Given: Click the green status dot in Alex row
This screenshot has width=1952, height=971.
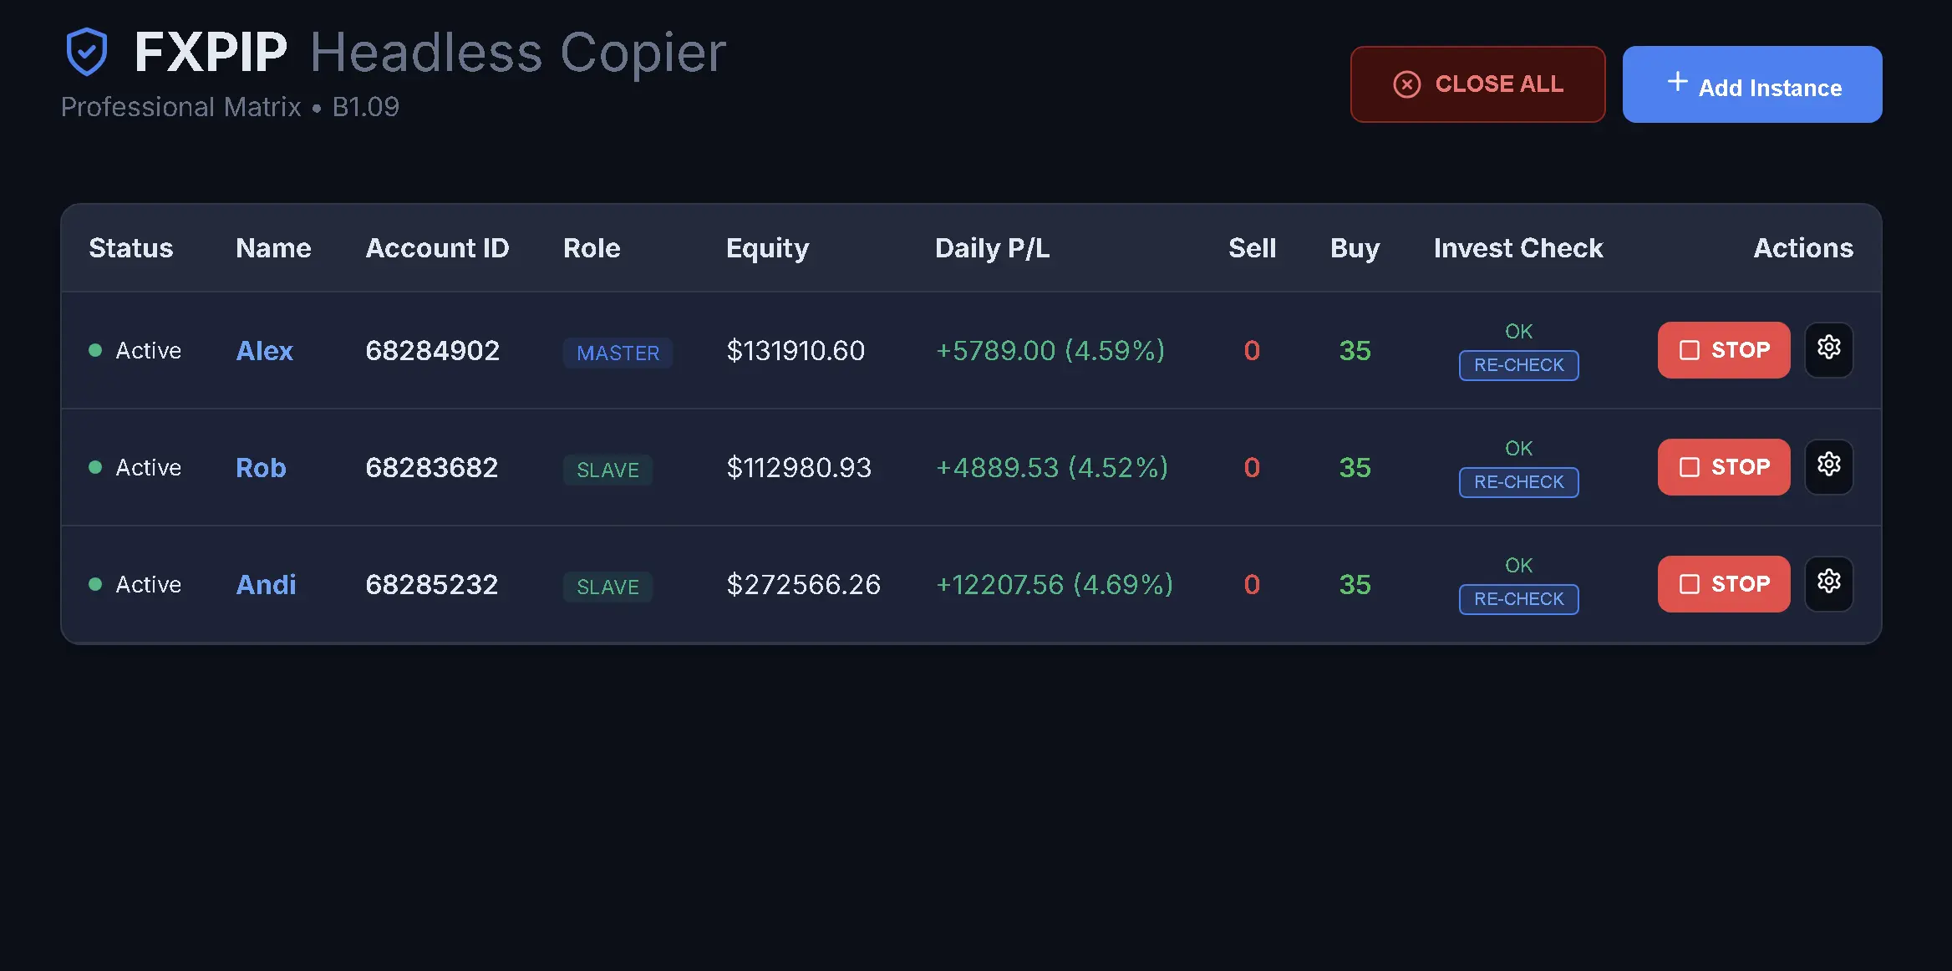Looking at the screenshot, I should click(95, 350).
